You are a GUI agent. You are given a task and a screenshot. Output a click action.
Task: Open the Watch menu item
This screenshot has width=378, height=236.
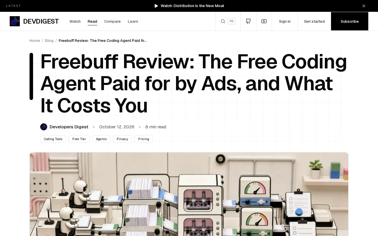[75, 21]
